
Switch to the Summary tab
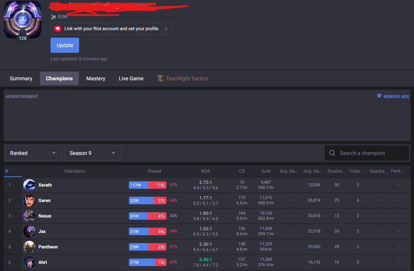(21, 78)
